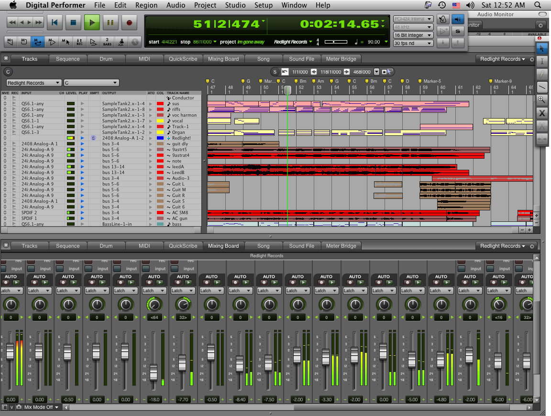Click the undo-selection arrow in Tracks header
Screen dimensions: 551x416
coord(285,72)
